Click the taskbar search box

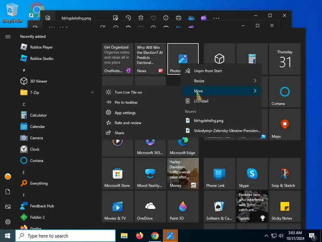click(65, 236)
